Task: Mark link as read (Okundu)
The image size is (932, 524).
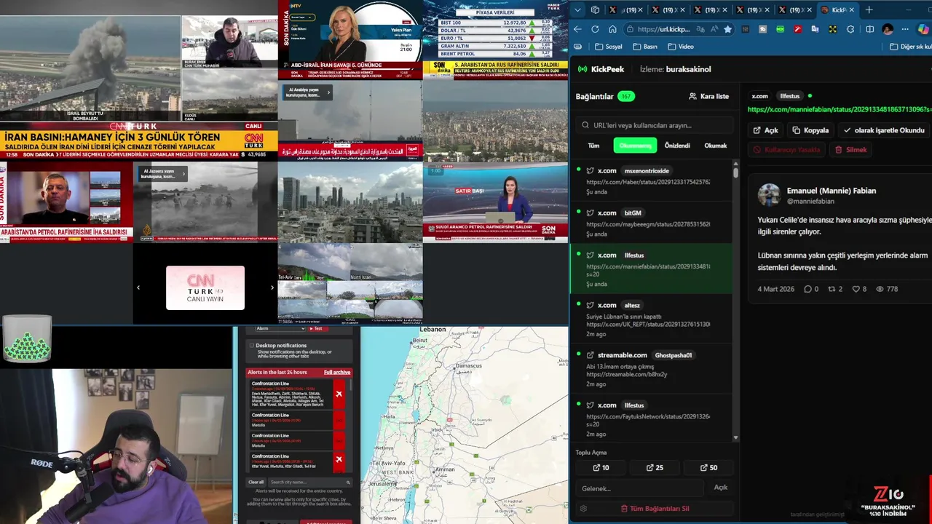Action: [884, 130]
